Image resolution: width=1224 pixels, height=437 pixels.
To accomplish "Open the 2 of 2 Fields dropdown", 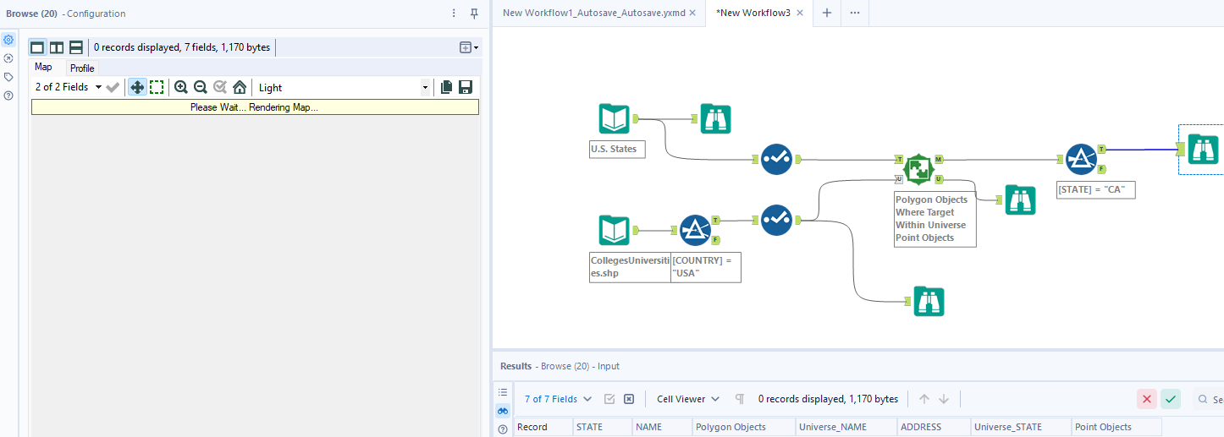I will (68, 87).
